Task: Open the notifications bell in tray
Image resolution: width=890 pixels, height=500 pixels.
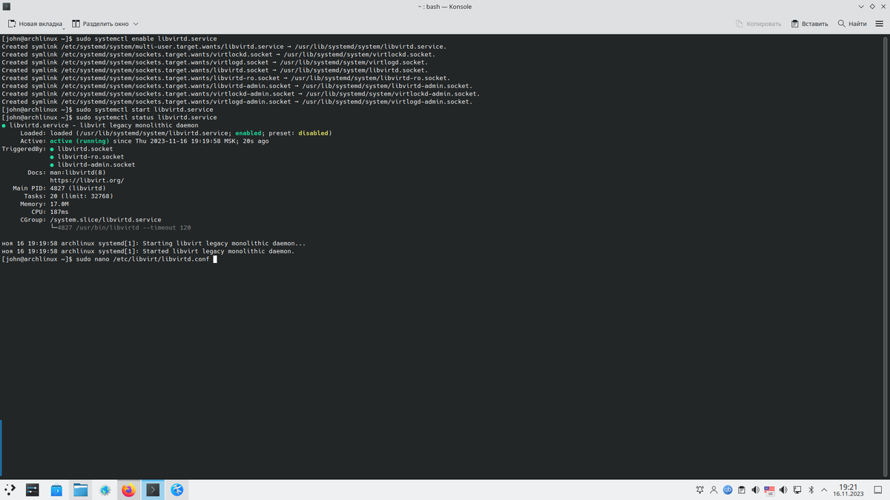Action: point(700,490)
